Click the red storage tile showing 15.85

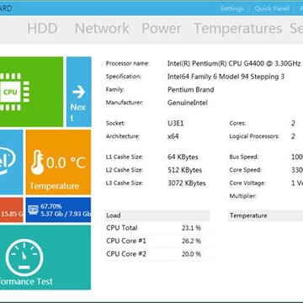coord(12,210)
